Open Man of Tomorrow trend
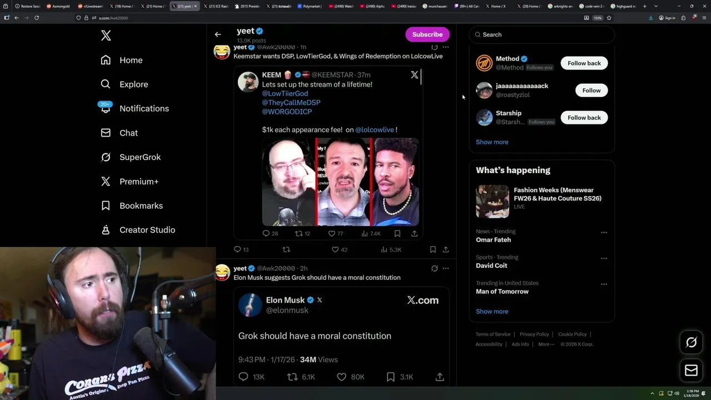 [x=502, y=291]
